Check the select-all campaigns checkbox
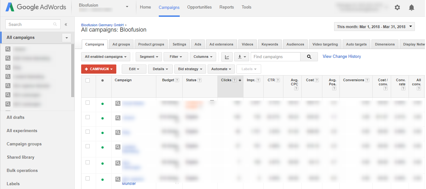The image size is (426, 189). pos(88,81)
